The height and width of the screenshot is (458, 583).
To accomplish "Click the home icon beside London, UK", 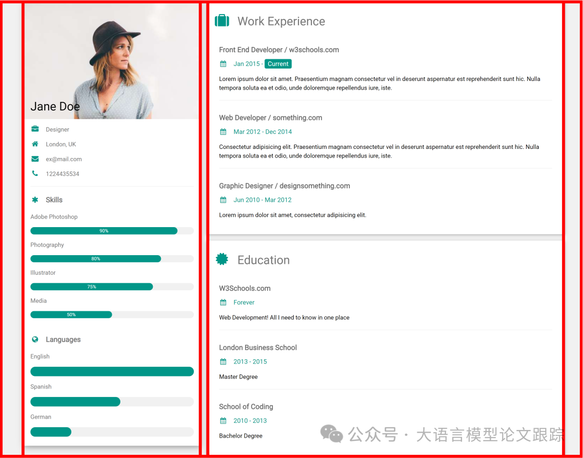I will click(x=35, y=143).
